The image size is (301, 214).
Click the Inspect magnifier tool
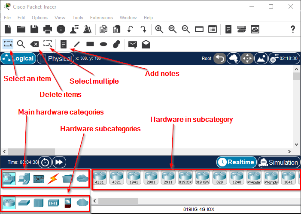21,44
